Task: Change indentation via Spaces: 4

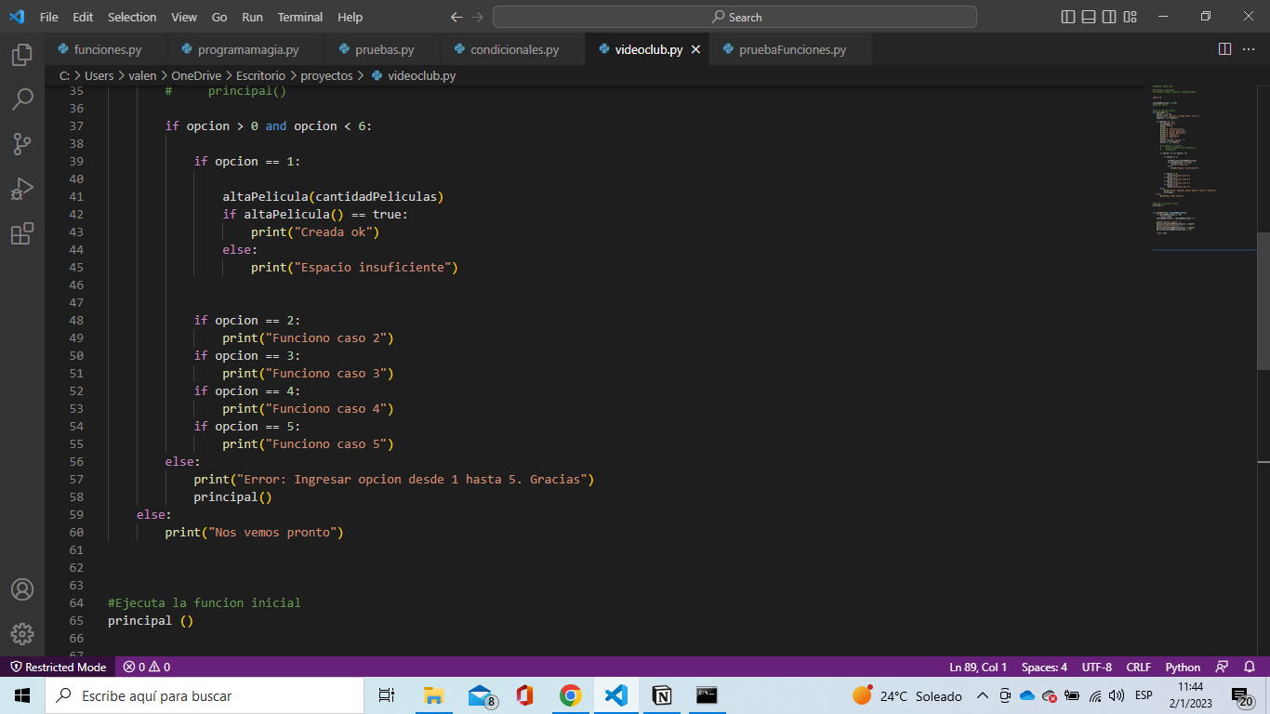Action: click(x=1044, y=667)
